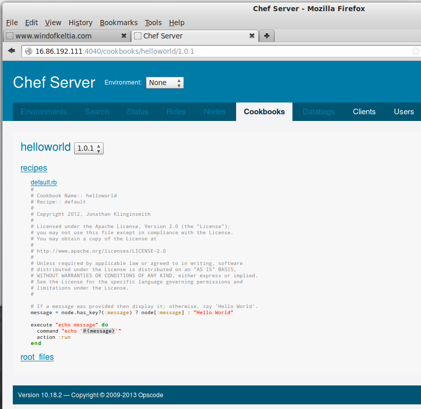The height and width of the screenshot is (409, 421).
Task: Go to the Nodes navigation tab
Action: (x=215, y=112)
